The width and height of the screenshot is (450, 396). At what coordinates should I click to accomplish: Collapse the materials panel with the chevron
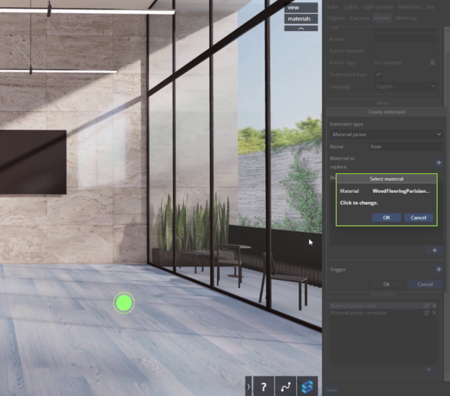coord(300,27)
